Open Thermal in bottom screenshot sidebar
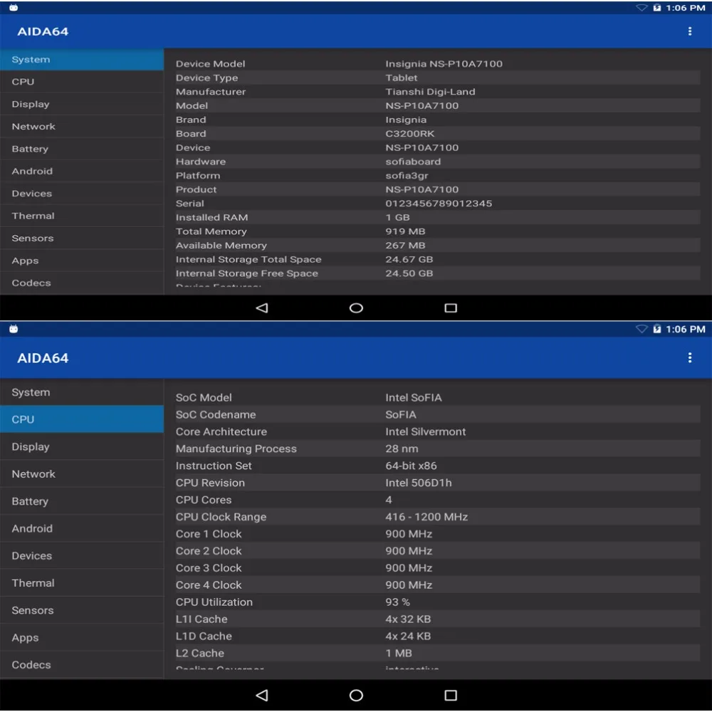This screenshot has height=712, width=712. tap(82, 582)
